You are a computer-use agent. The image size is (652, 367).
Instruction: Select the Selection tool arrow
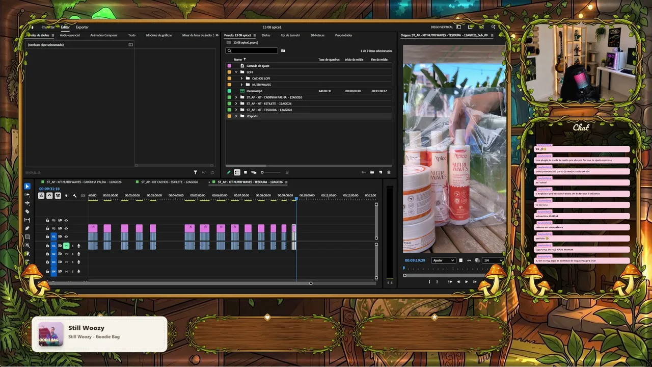coord(28,187)
